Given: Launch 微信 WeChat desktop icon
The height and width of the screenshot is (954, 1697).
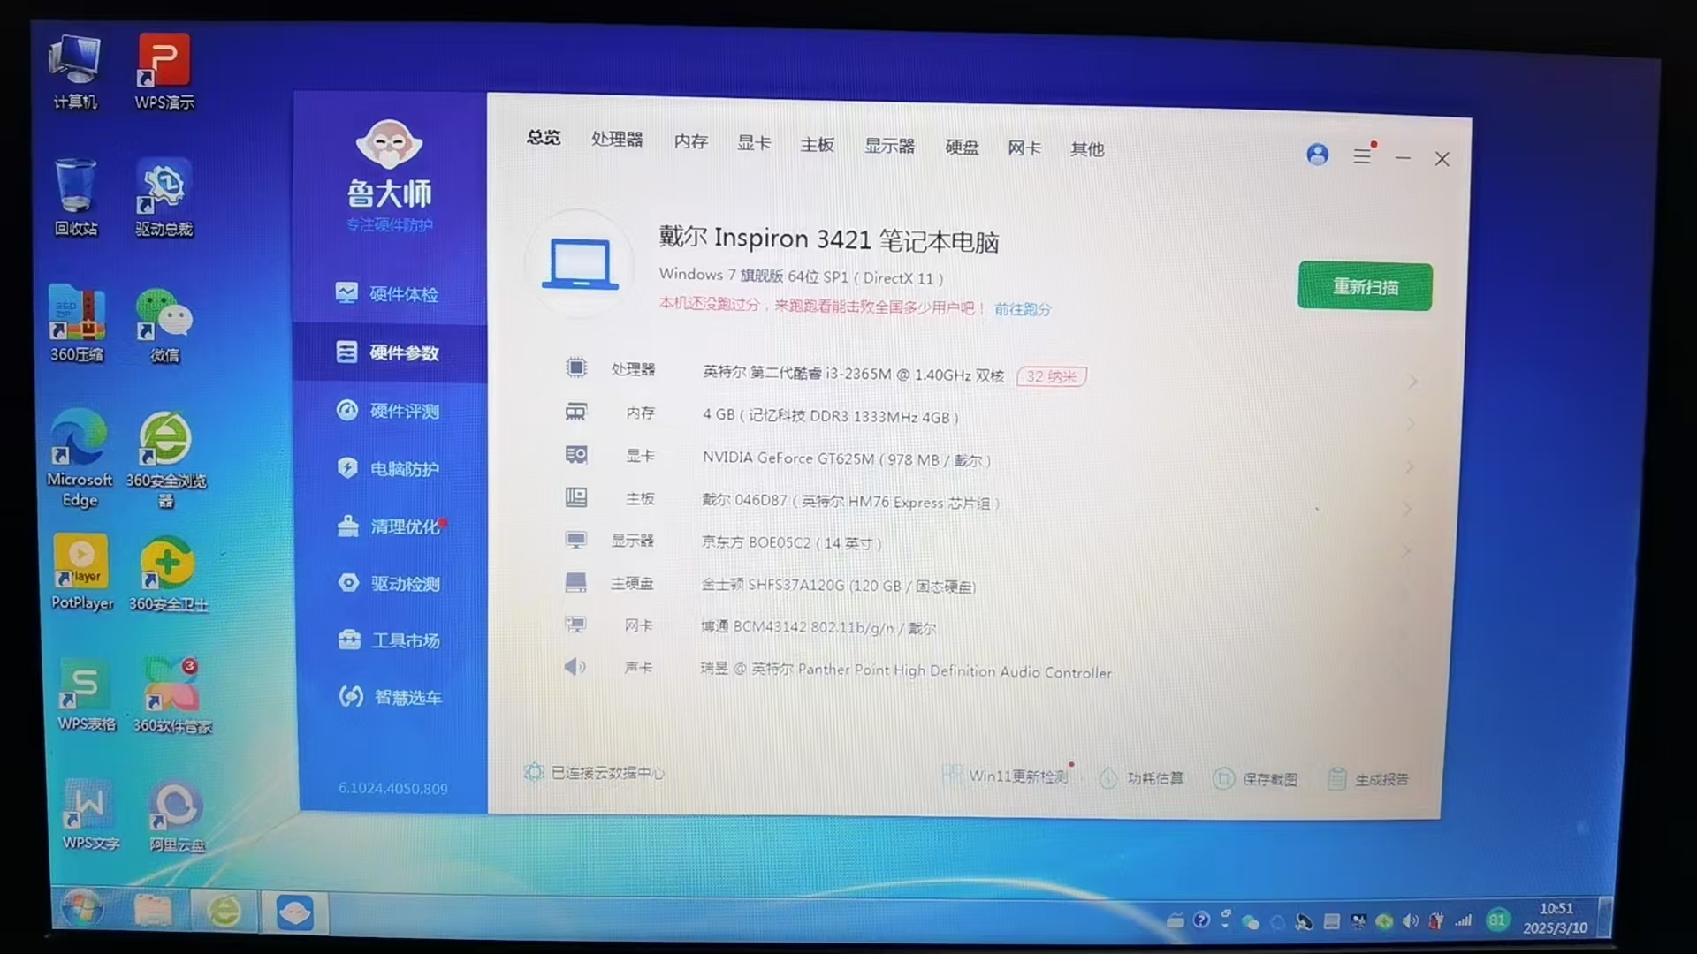Looking at the screenshot, I should pyautogui.click(x=164, y=325).
